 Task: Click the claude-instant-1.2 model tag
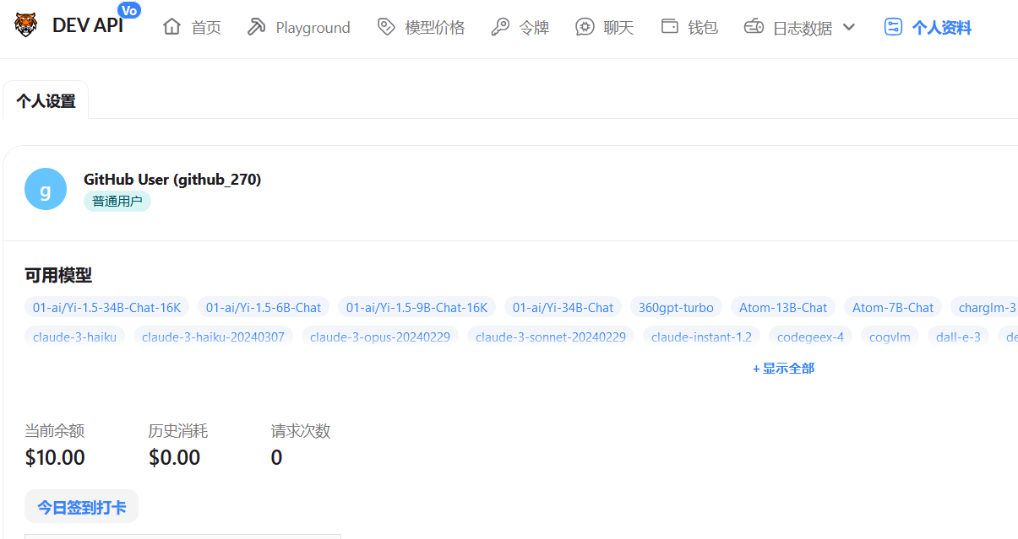pos(701,337)
